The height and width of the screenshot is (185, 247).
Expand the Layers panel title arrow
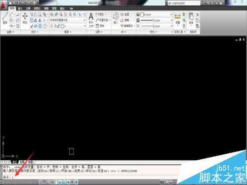coord(71,32)
